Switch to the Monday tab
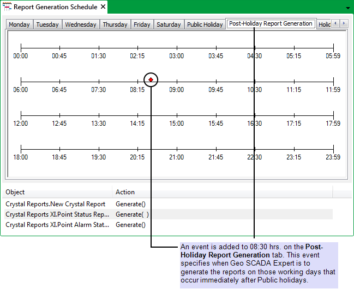The width and height of the screenshot is (354, 295). click(x=20, y=24)
